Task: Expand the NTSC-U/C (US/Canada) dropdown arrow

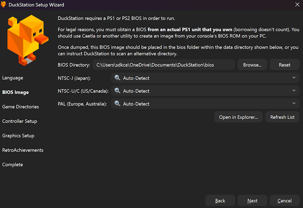Action: 294,91
